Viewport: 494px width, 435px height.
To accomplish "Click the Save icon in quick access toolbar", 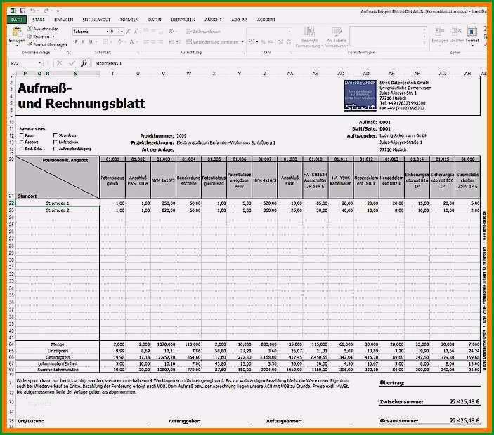I will [22, 11].
